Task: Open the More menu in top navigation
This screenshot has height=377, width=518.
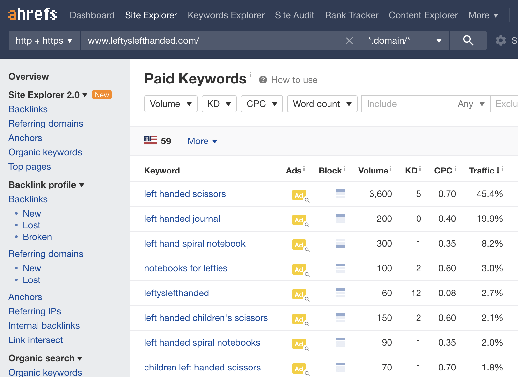Action: pos(483,15)
